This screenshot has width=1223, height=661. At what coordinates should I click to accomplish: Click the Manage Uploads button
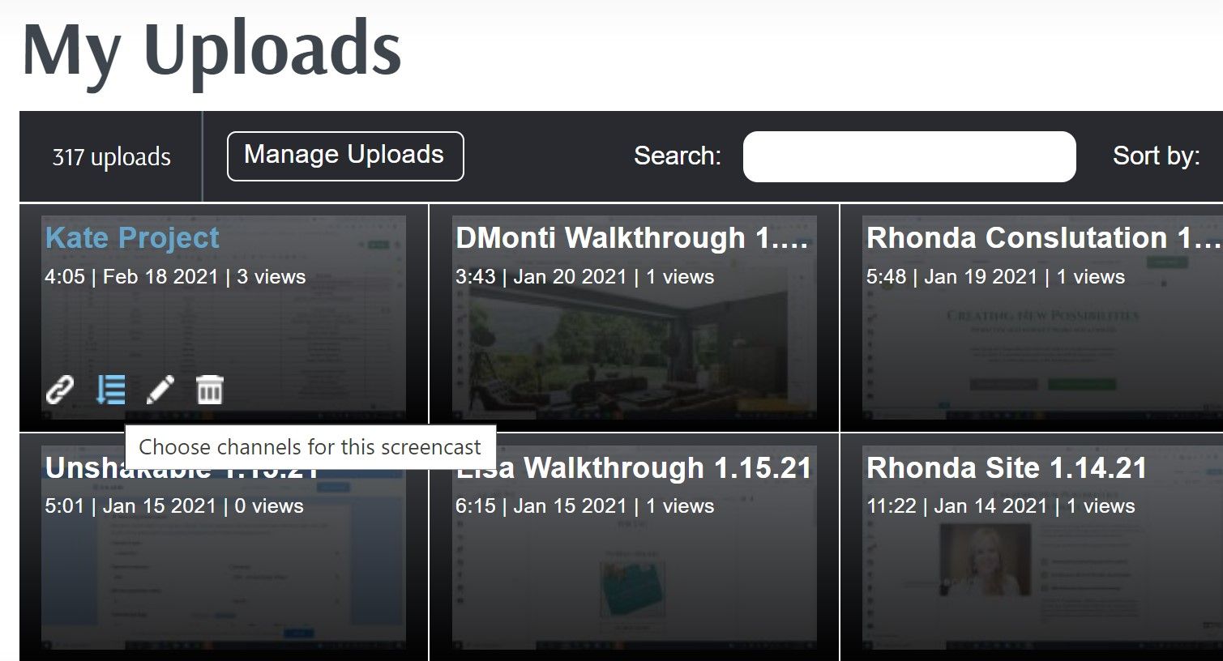tap(345, 156)
